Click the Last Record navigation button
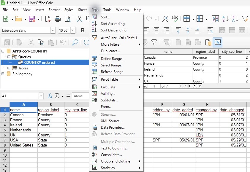 pos(195,86)
